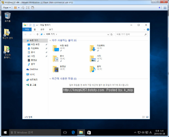Pause the virtual machine from the VMware toolbar
The width and height of the screenshot is (169, 137).
point(16,8)
